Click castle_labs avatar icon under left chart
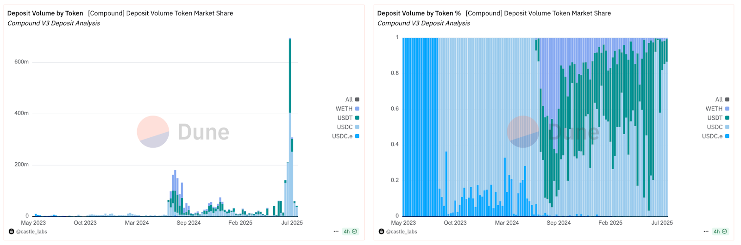The image size is (741, 245). click(12, 232)
